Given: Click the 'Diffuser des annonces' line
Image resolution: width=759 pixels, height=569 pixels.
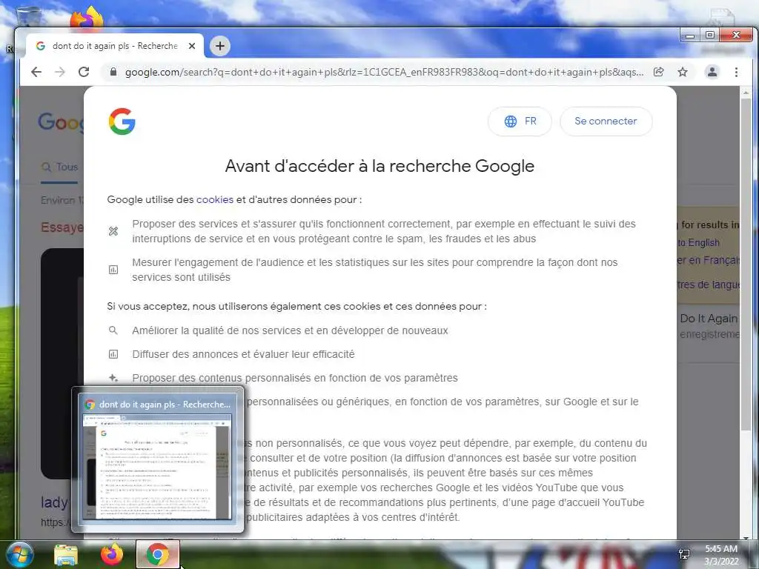Looking at the screenshot, I should (x=243, y=354).
